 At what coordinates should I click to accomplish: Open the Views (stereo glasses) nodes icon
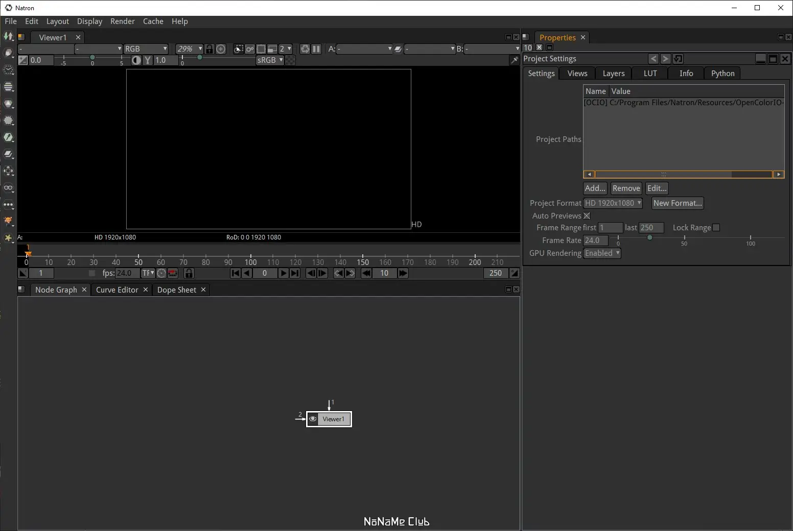8,188
